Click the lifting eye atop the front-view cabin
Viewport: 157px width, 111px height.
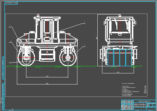click(x=120, y=16)
